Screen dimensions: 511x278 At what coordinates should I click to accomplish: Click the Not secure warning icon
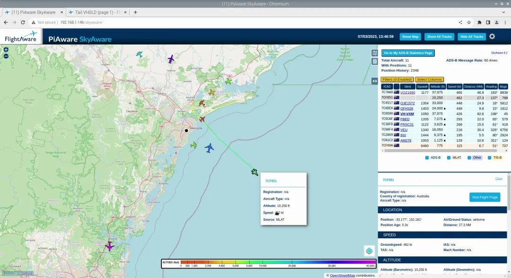click(33, 23)
